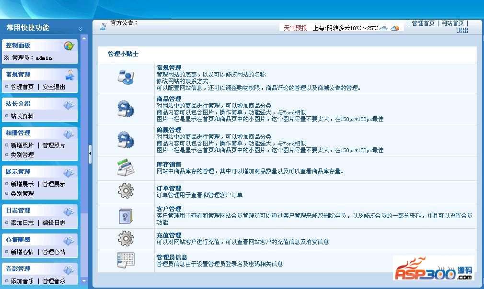Click the sidebar scroll up arrow
Image resolution: width=484 pixels, height=289 pixels.
pos(84,38)
